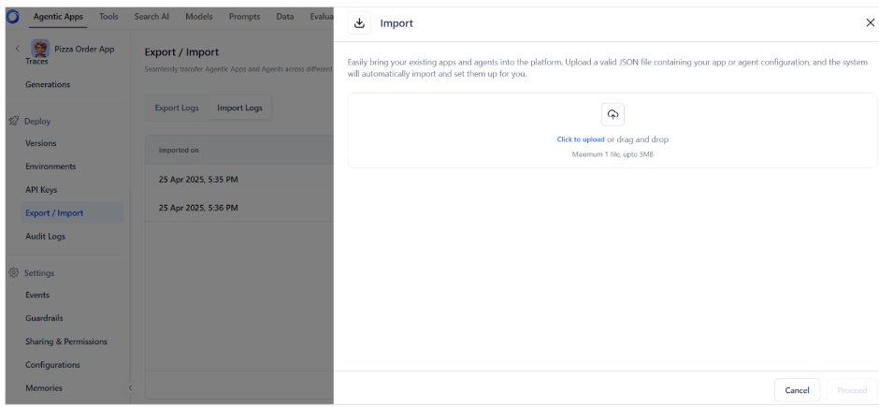879x407 pixels.
Task: Switch to Import Logs tab
Action: click(x=239, y=108)
